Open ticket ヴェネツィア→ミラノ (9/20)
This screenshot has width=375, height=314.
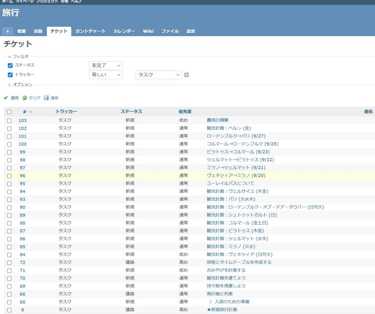pos(236,176)
